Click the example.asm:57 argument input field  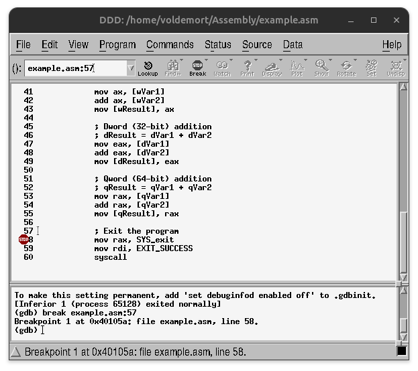tap(76, 68)
